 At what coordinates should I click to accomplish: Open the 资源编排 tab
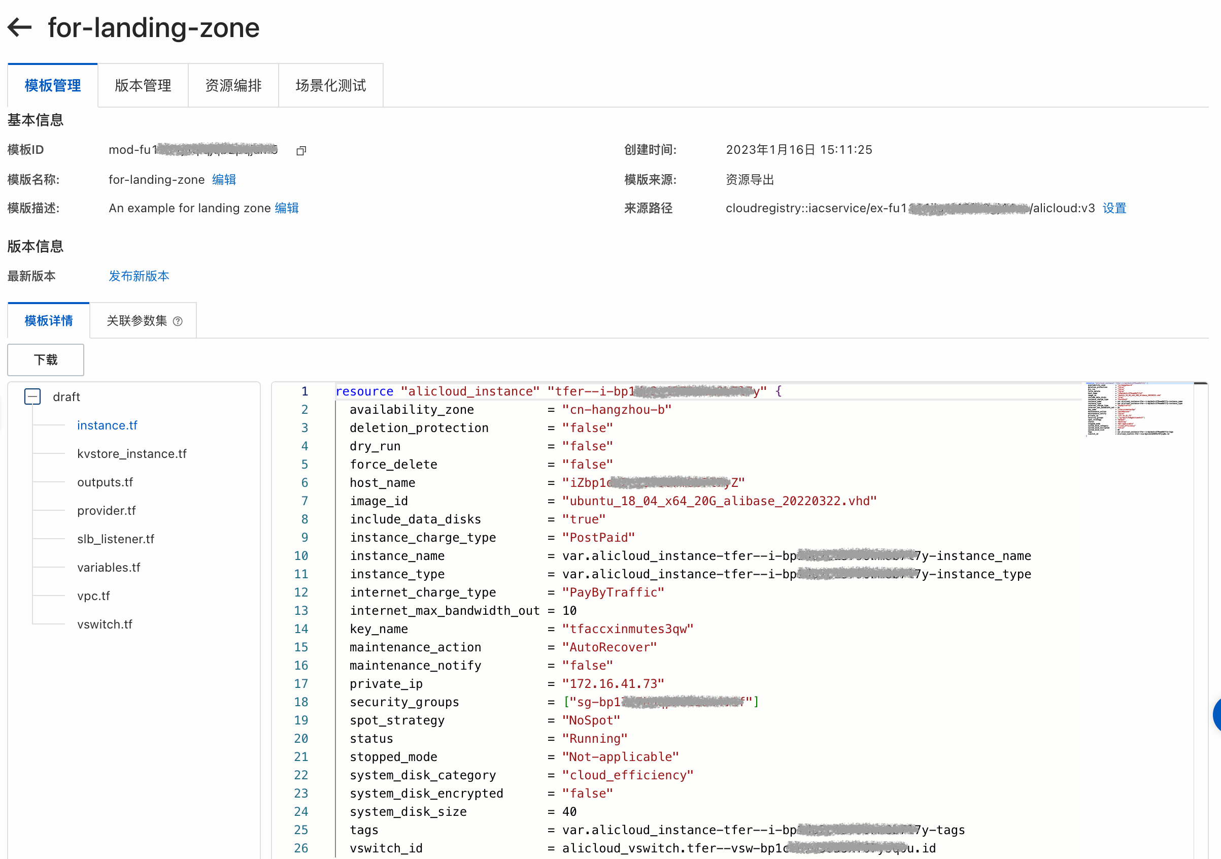coord(233,86)
